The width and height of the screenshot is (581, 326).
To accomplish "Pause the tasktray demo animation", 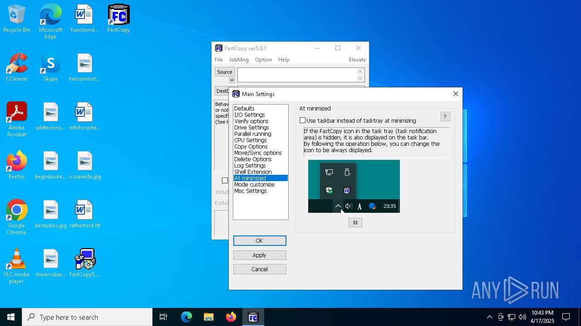I will tap(355, 222).
